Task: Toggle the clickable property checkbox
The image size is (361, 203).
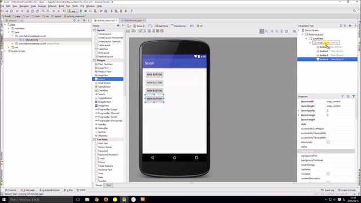Action: click(x=328, y=174)
